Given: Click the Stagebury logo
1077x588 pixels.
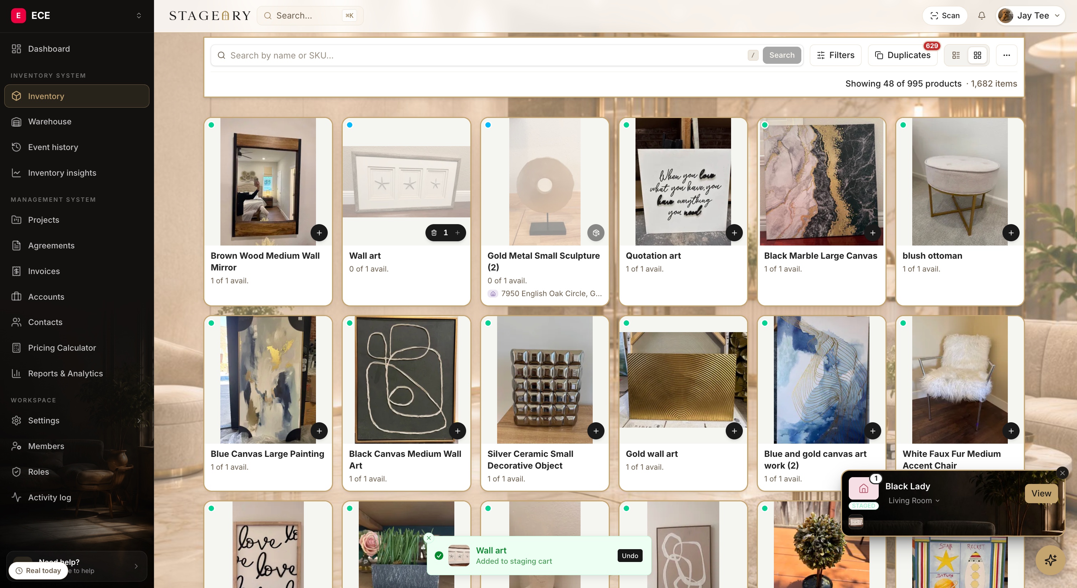Looking at the screenshot, I should 210,15.
